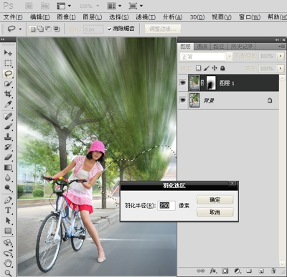Click the Intersect with selection mode icon
The width and height of the screenshot is (287, 277).
tap(56, 29)
